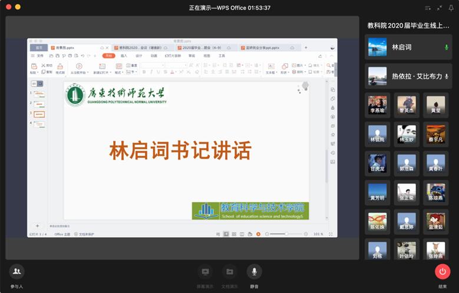This screenshot has width=459, height=293.
Task: Select the third slide thumbnail in panel
Action: (x=39, y=114)
